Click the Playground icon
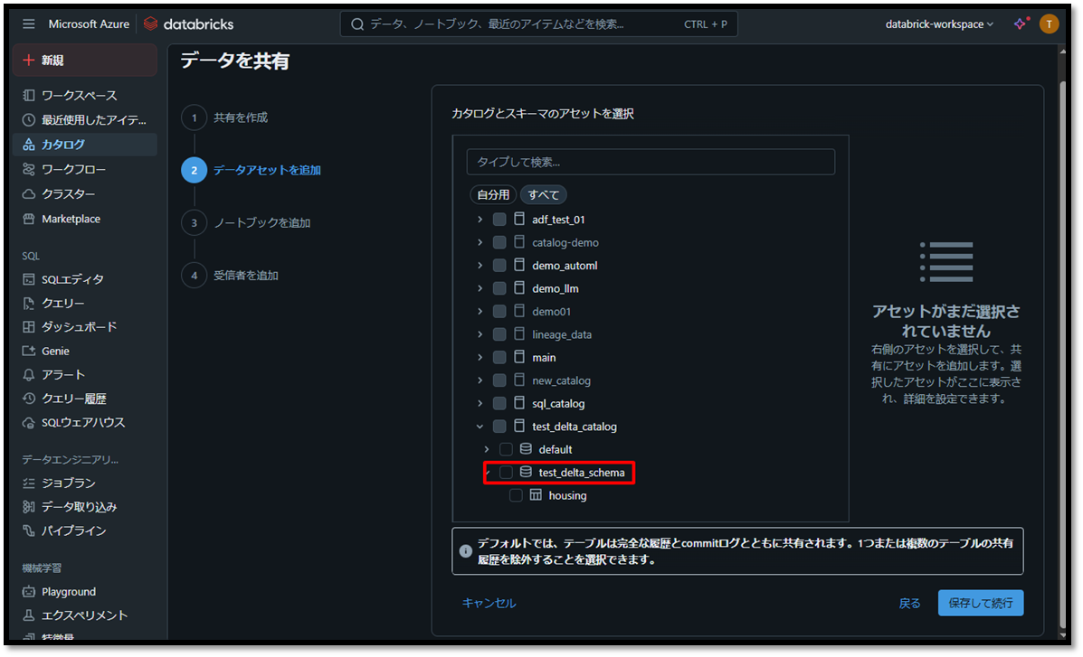 coord(28,592)
